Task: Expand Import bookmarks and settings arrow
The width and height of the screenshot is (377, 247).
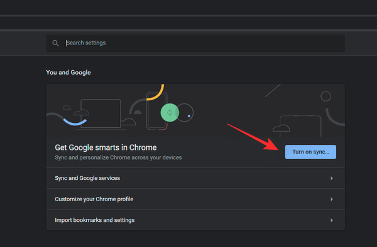Action: pyautogui.click(x=332, y=220)
